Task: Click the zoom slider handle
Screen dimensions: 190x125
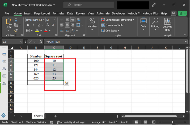Action: [172, 122]
